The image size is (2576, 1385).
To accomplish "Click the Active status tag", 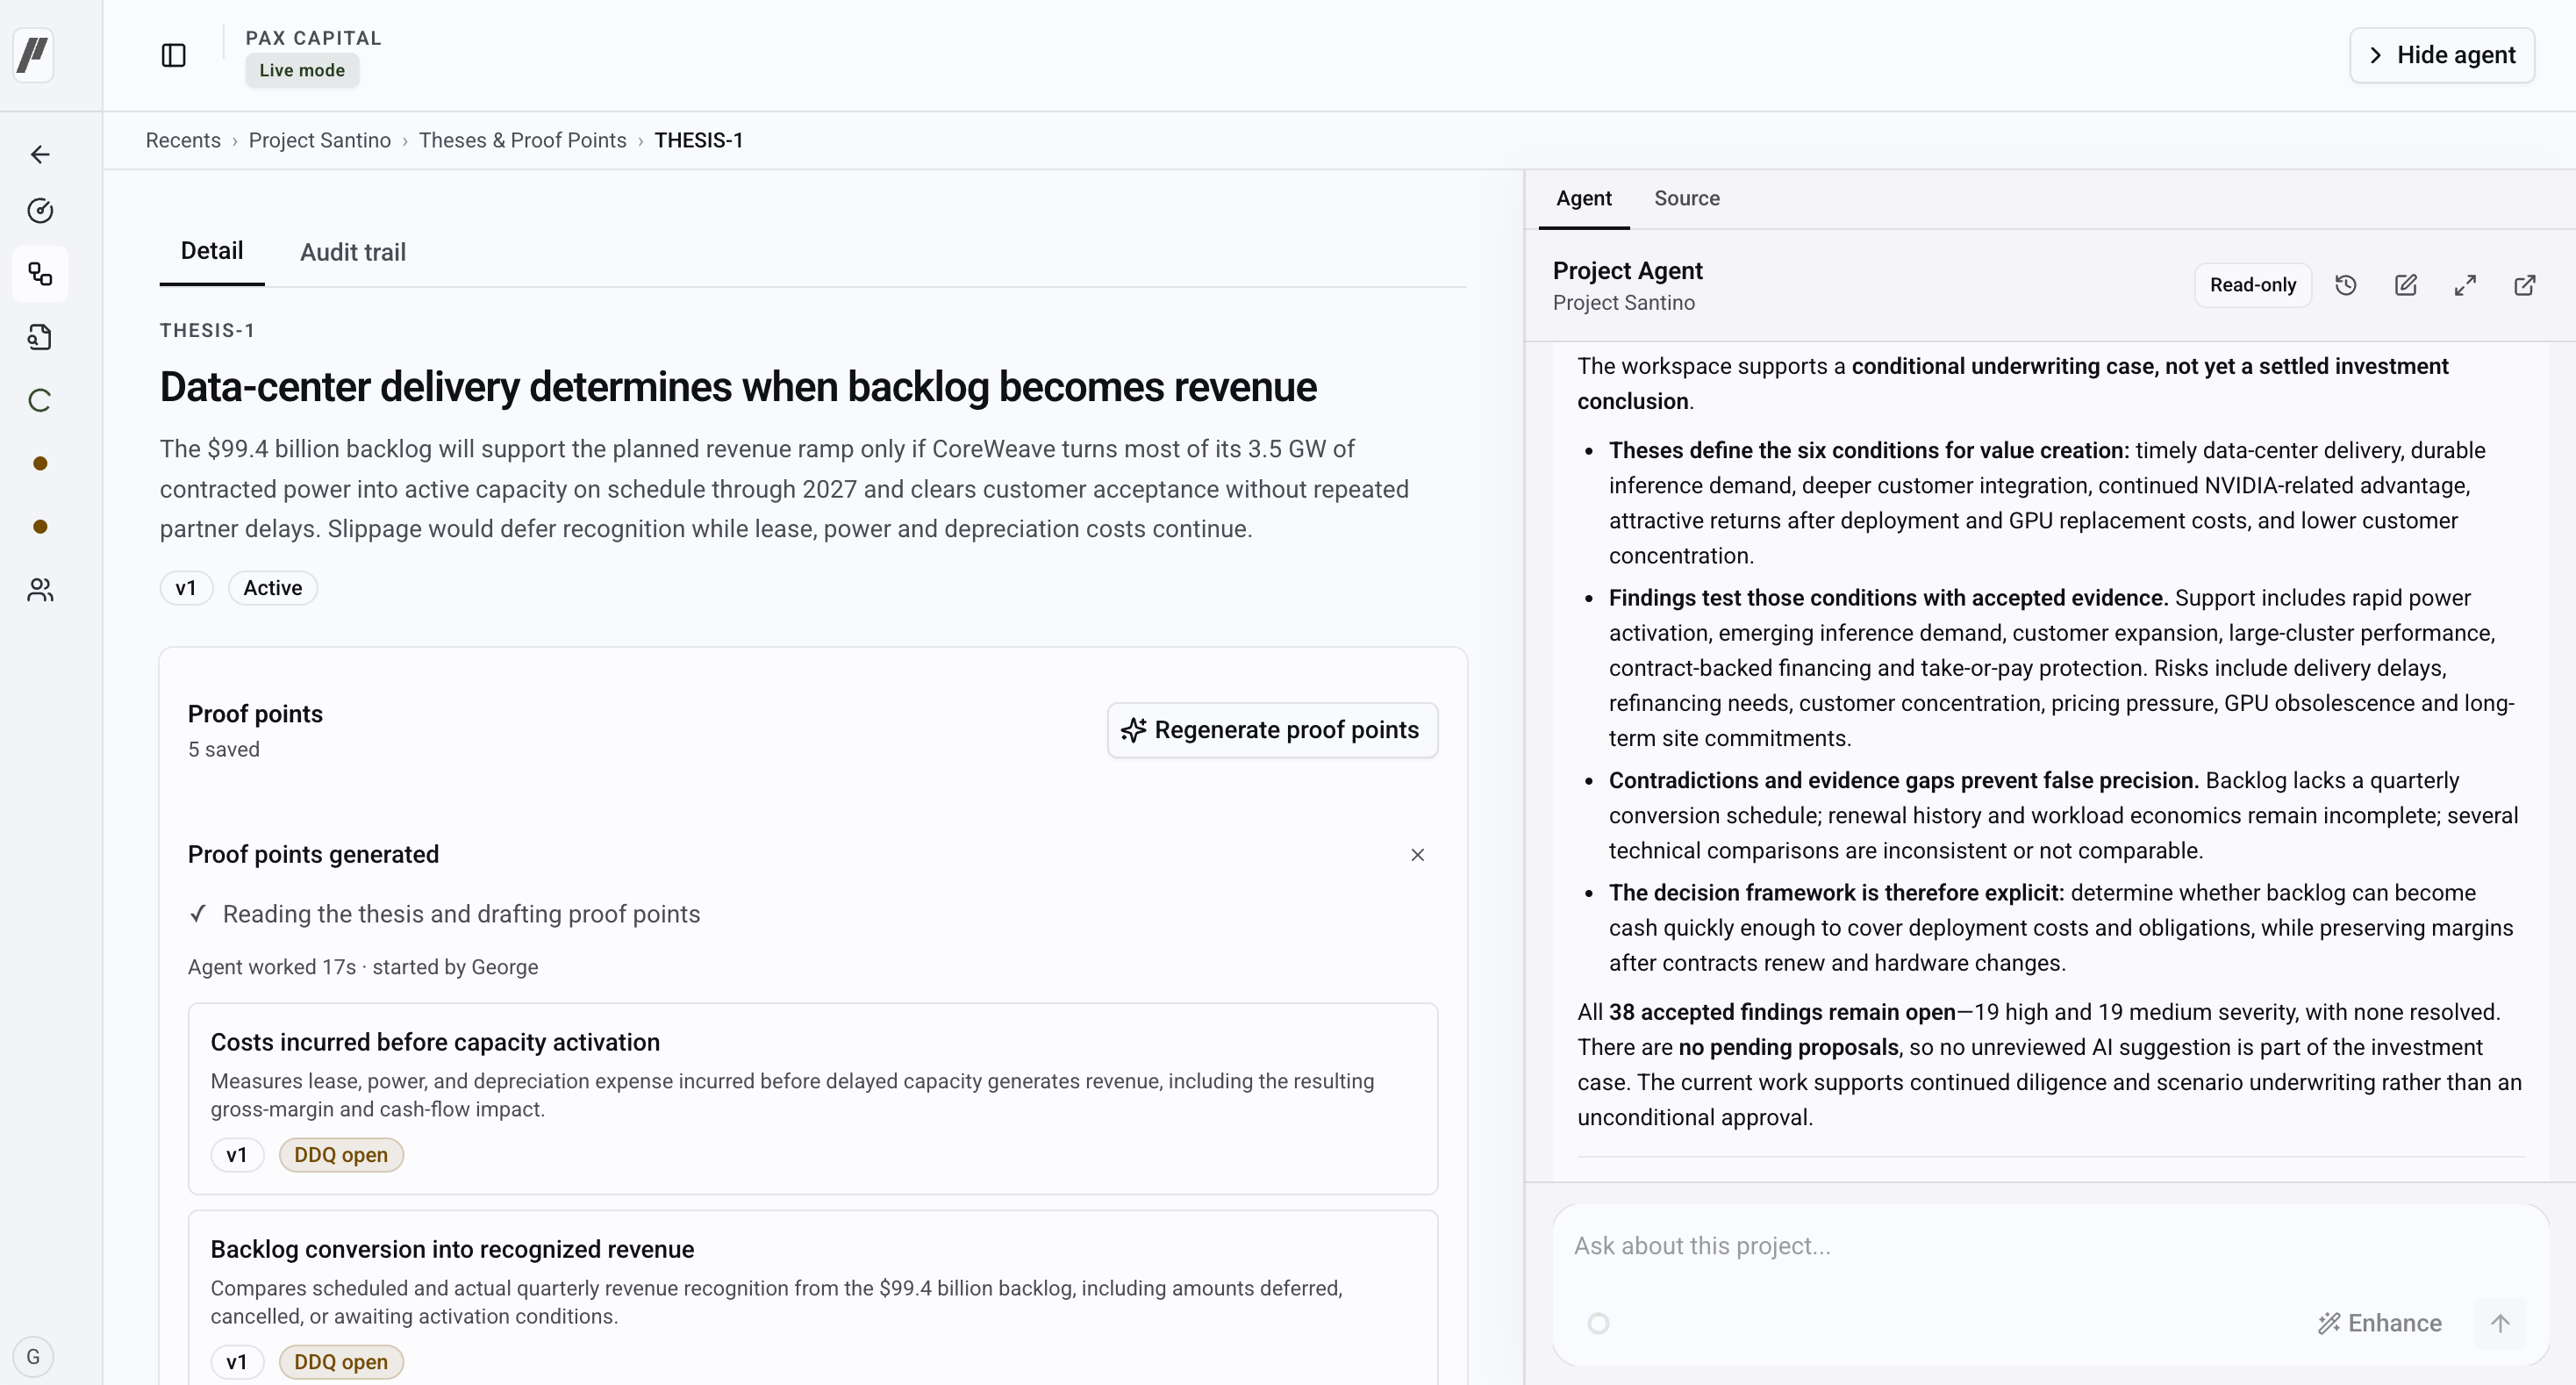I will [x=273, y=588].
